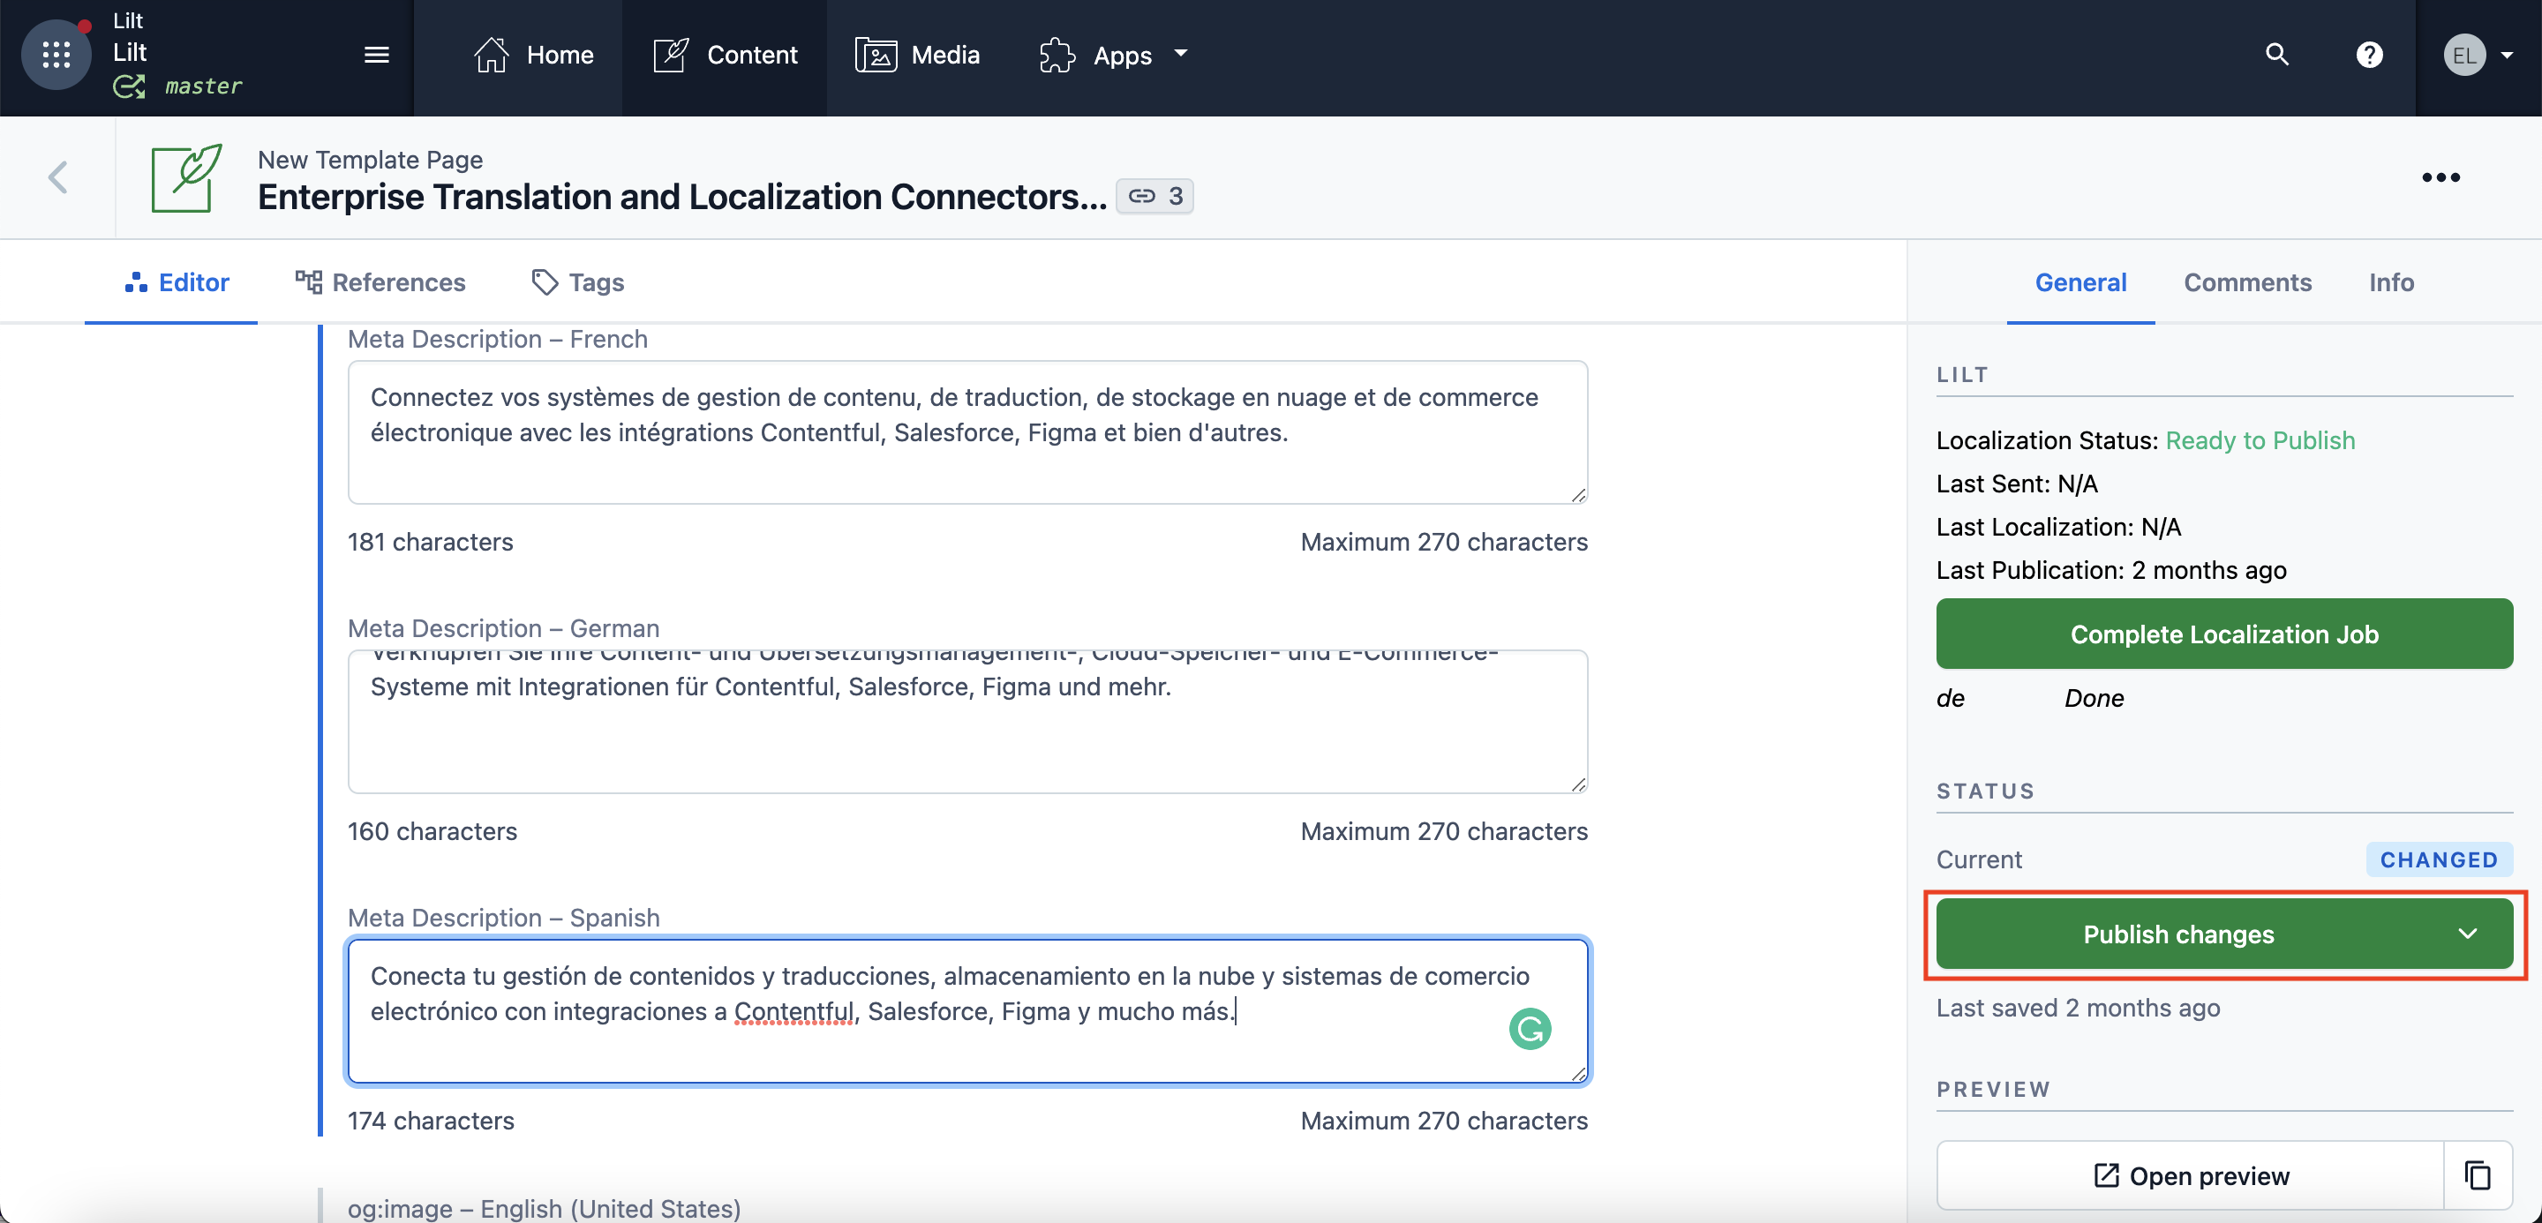Open the app launcher grid icon
This screenshot has height=1223, width=2542.
coord(56,54)
